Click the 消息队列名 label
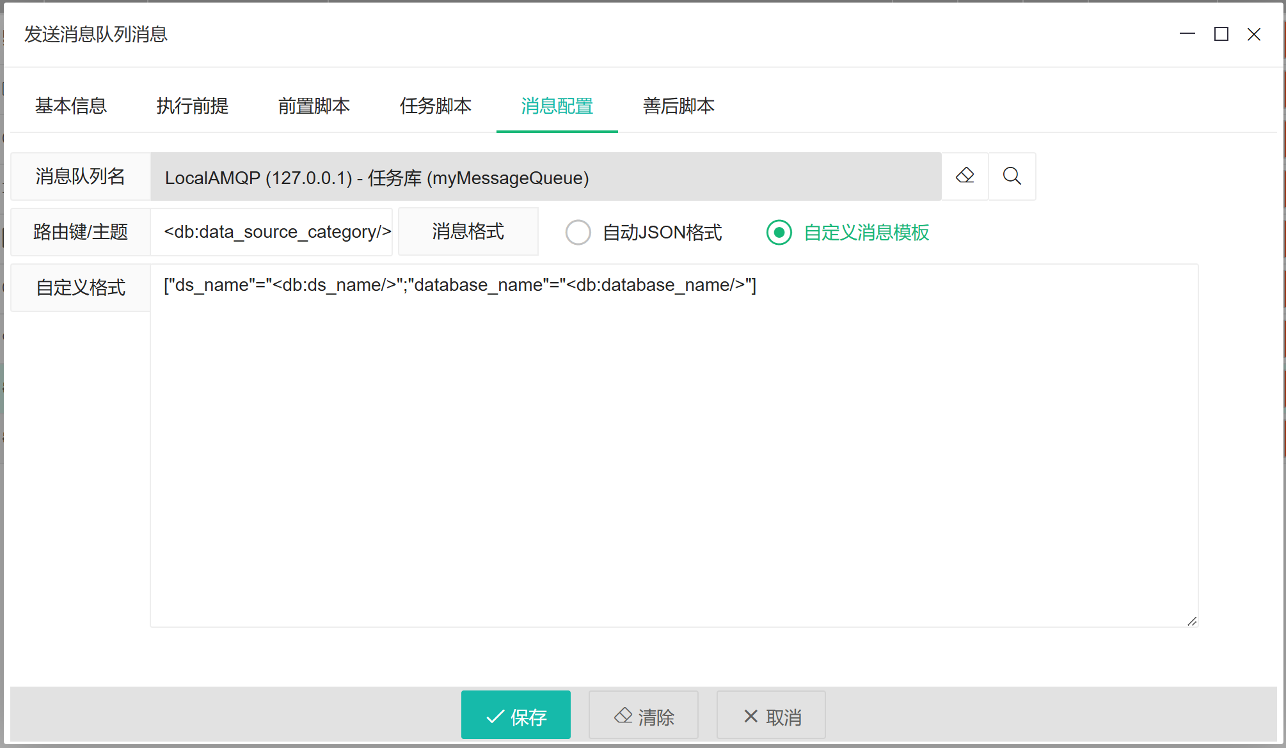This screenshot has height=748, width=1286. tap(81, 176)
